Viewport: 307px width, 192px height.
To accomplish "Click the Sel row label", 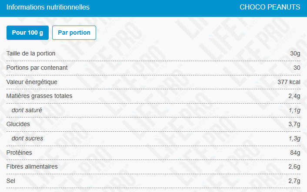I will click(10, 181).
